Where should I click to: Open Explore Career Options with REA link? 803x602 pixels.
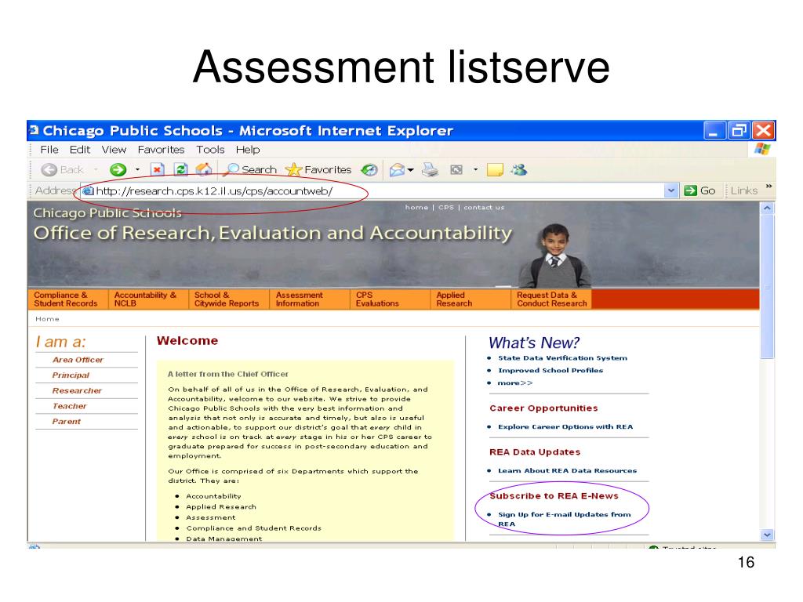tap(565, 426)
